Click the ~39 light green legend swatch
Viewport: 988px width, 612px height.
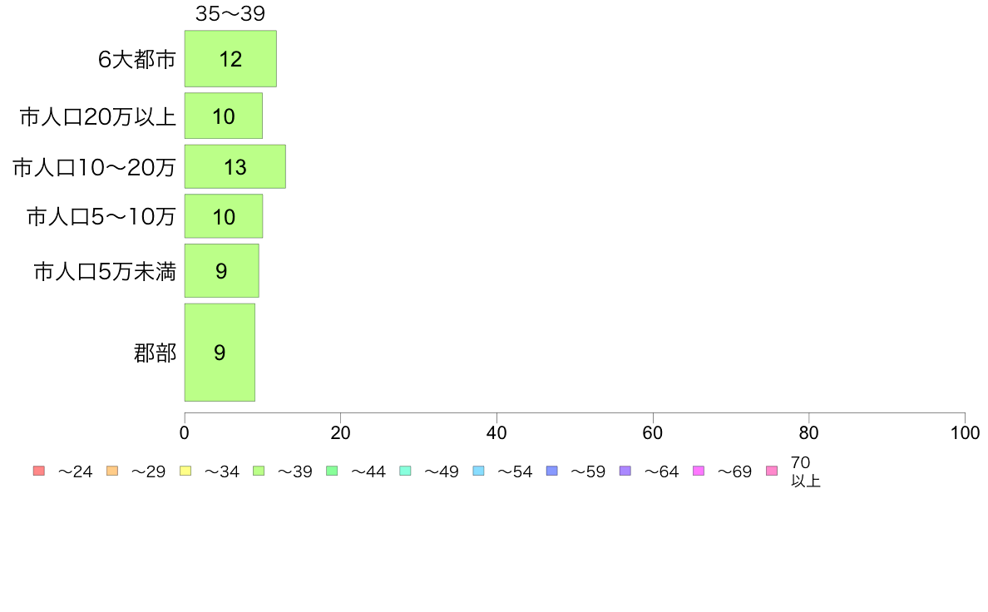click(x=259, y=471)
